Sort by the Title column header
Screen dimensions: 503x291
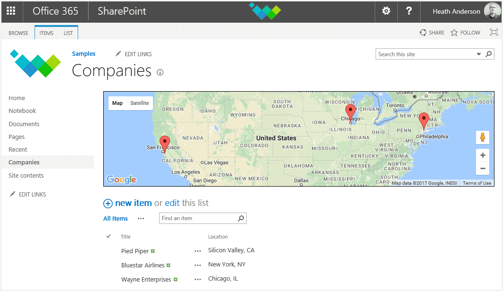click(x=126, y=237)
